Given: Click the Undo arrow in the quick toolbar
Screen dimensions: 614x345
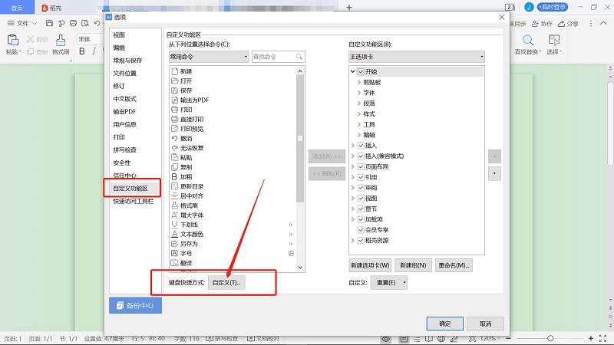Looking at the screenshot, I should coord(97,24).
